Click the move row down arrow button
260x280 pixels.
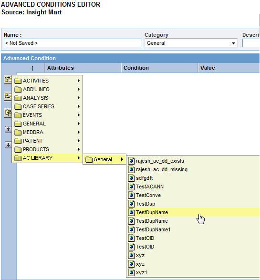pyautogui.click(x=8, y=145)
